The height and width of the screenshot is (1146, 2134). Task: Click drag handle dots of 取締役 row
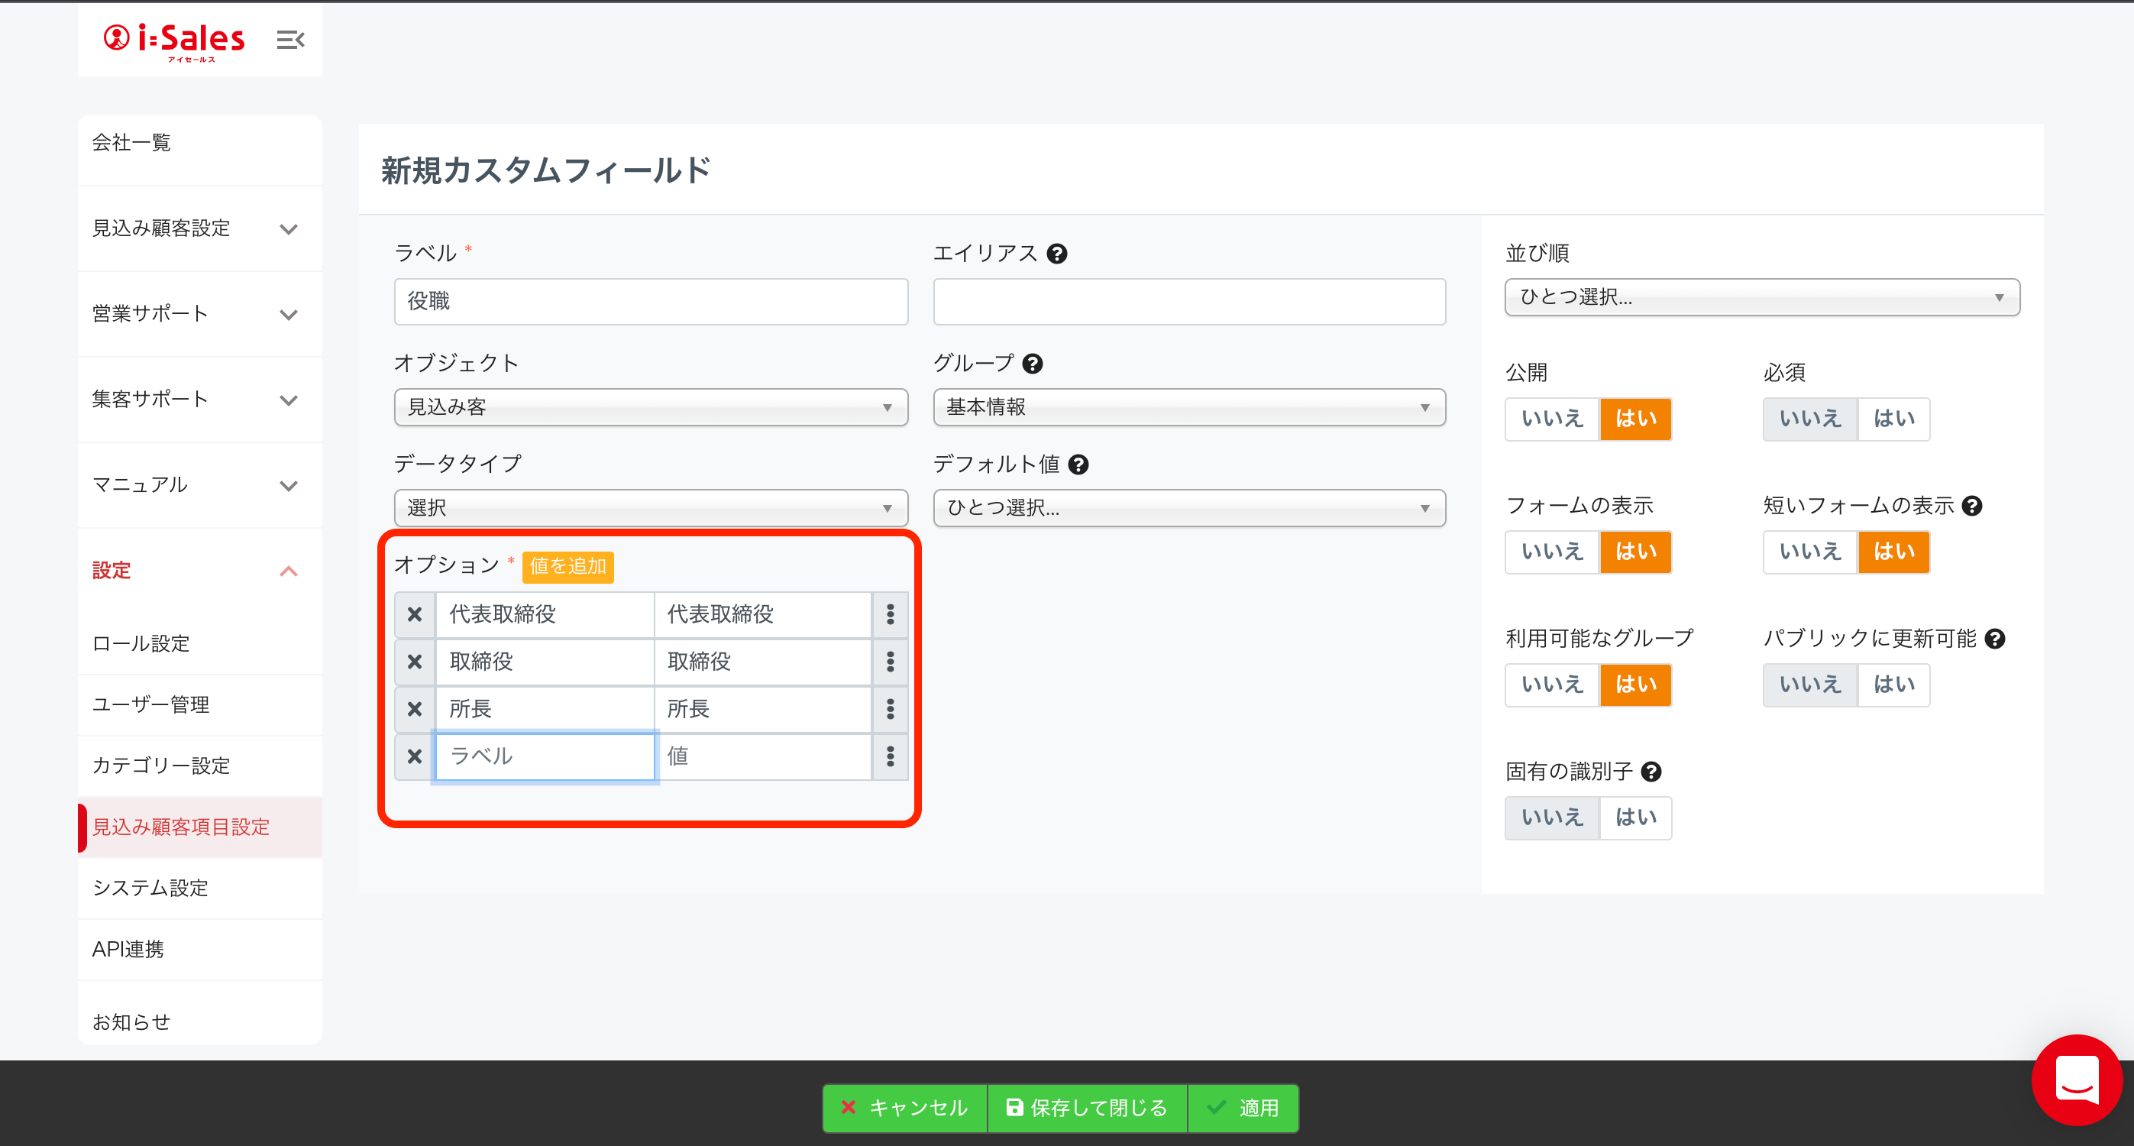coord(891,662)
